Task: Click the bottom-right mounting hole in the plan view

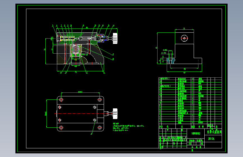Action: click(x=100, y=127)
